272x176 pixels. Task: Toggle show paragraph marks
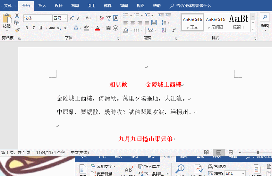(x=174, y=30)
